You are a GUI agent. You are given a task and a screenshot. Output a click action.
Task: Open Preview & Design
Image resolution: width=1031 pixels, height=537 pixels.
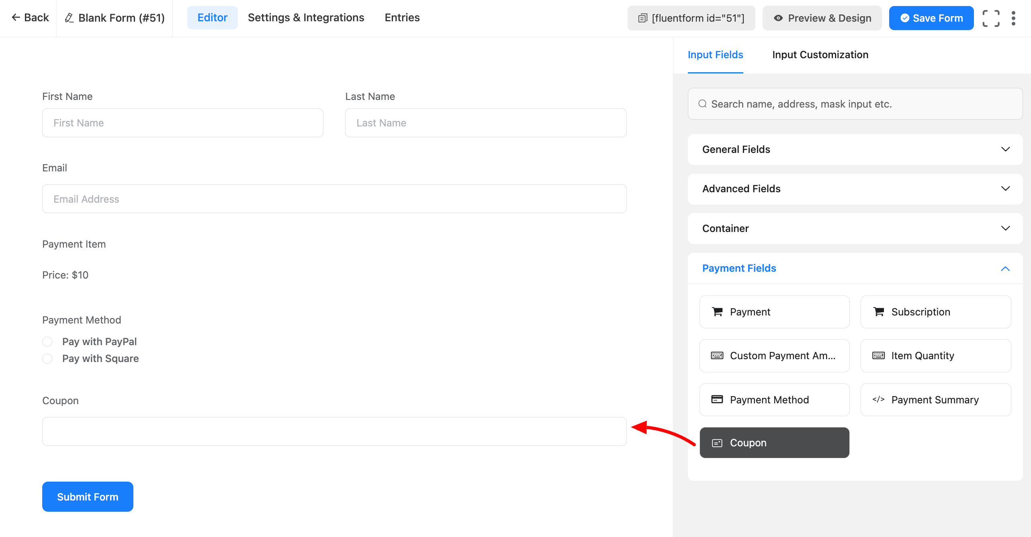click(x=822, y=18)
